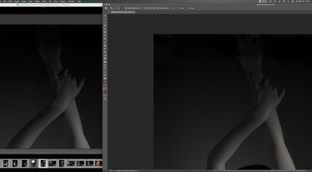312x172 pixels.
Task: Toggle Resize Windows to Fit checkbox
Action: click(126, 8)
